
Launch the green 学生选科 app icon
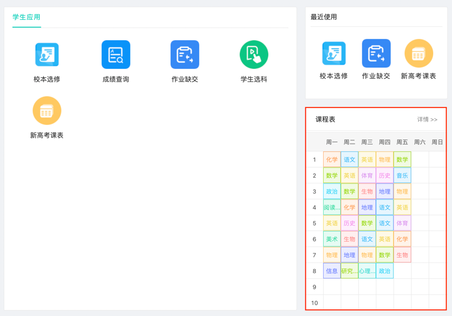[x=254, y=54]
